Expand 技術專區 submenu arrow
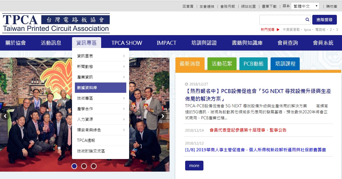Viewport: 342px width, 179px height. [124, 98]
